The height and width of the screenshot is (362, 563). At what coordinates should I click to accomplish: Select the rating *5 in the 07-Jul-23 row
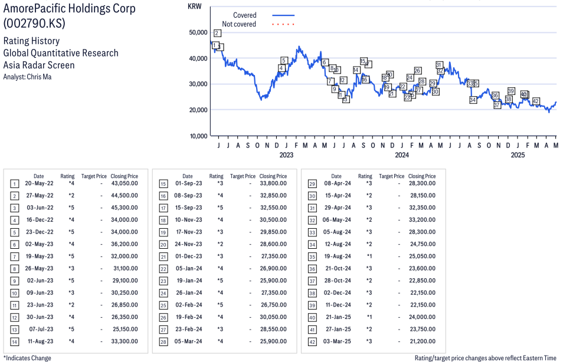tap(71, 329)
